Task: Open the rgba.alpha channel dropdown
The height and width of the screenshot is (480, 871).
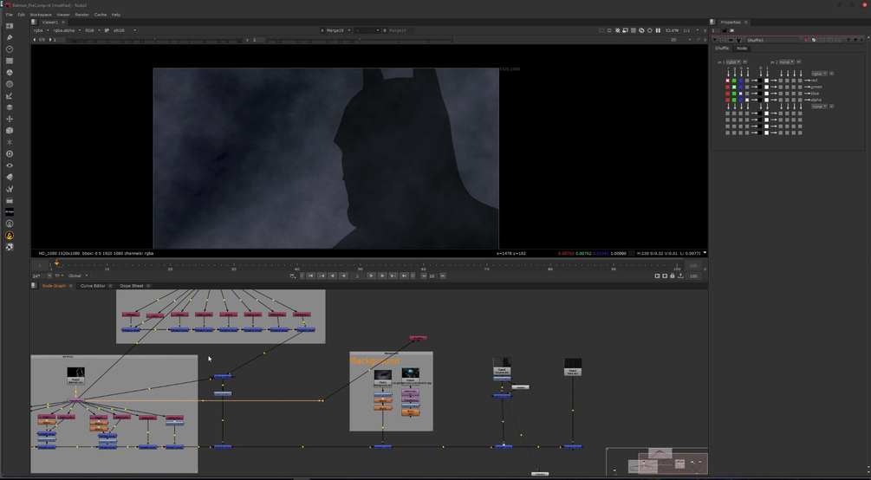Action: (x=68, y=30)
